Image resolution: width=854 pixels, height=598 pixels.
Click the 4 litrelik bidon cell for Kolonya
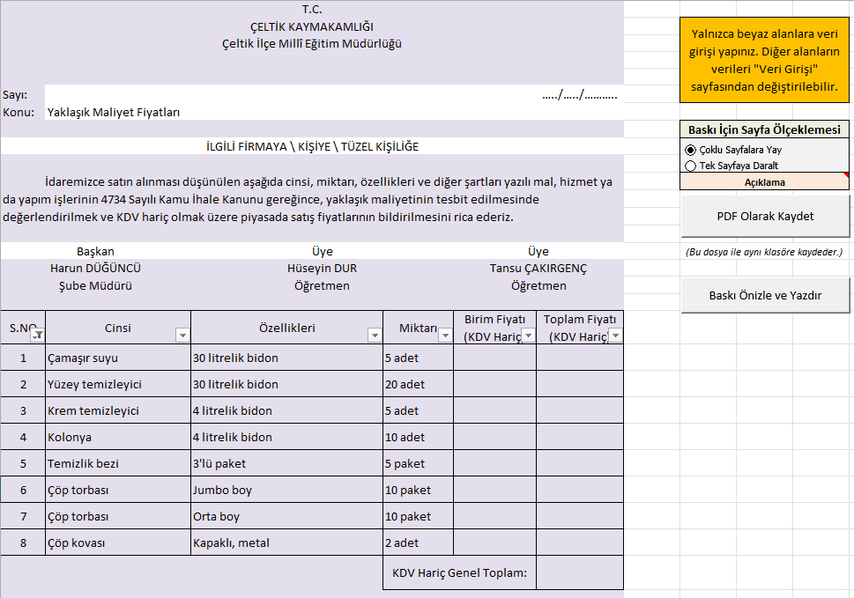pyautogui.click(x=287, y=437)
